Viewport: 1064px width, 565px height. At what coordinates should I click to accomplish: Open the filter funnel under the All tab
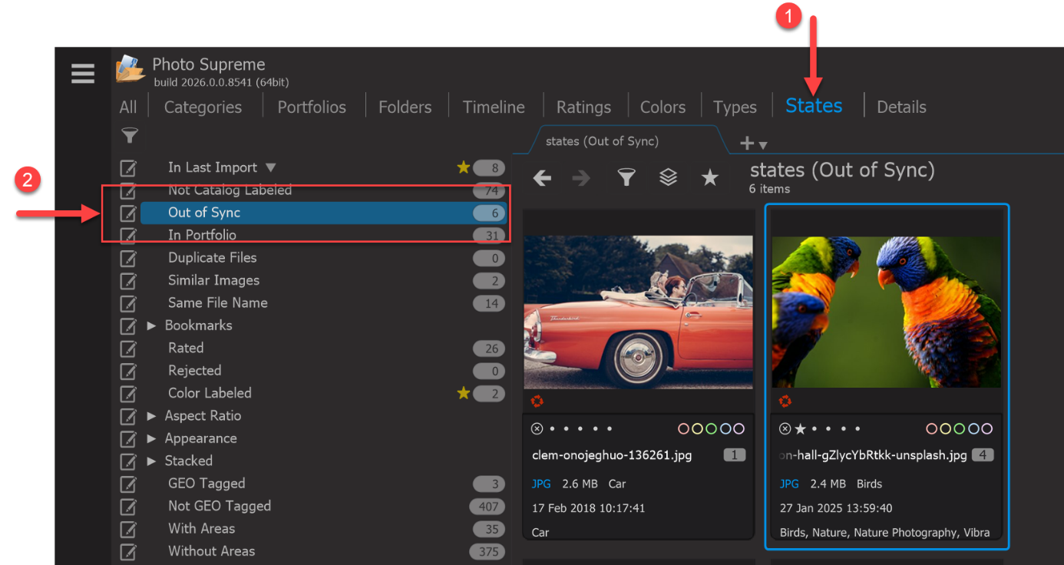pos(130,137)
